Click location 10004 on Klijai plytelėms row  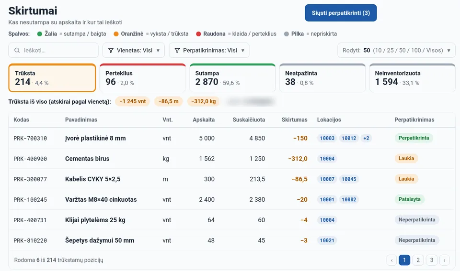pyautogui.click(x=327, y=220)
